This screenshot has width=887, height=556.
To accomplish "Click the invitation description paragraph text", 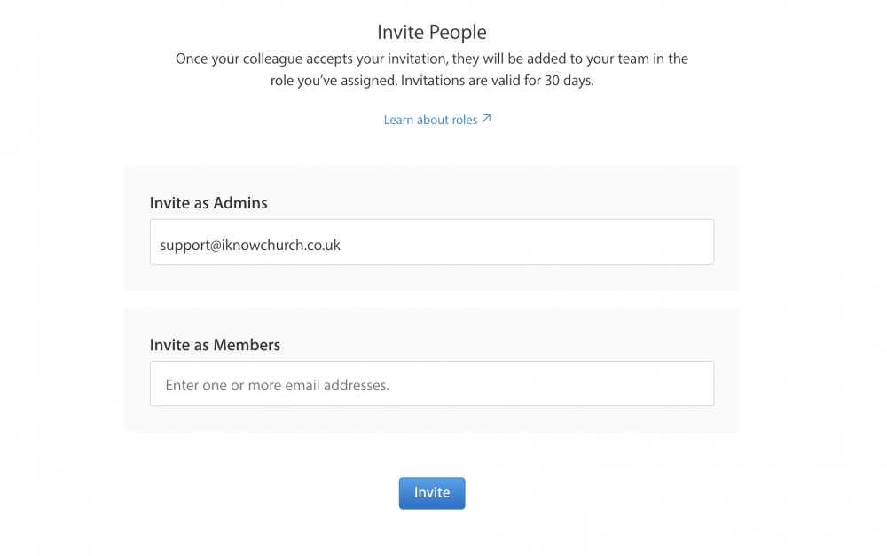I will tap(432, 69).
